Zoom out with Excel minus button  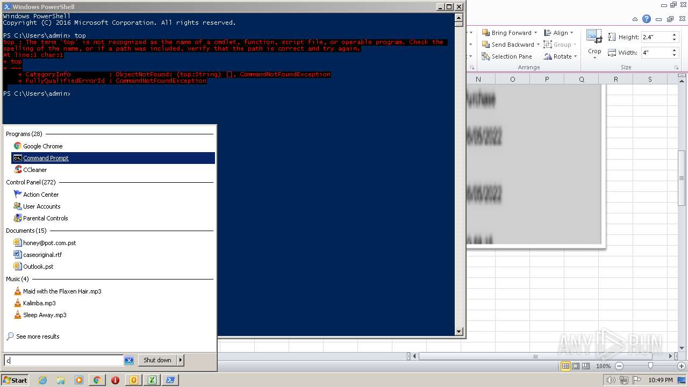click(619, 366)
